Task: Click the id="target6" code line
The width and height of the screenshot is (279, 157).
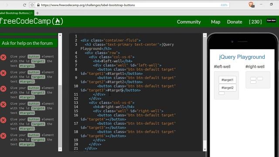Action: 103,136
